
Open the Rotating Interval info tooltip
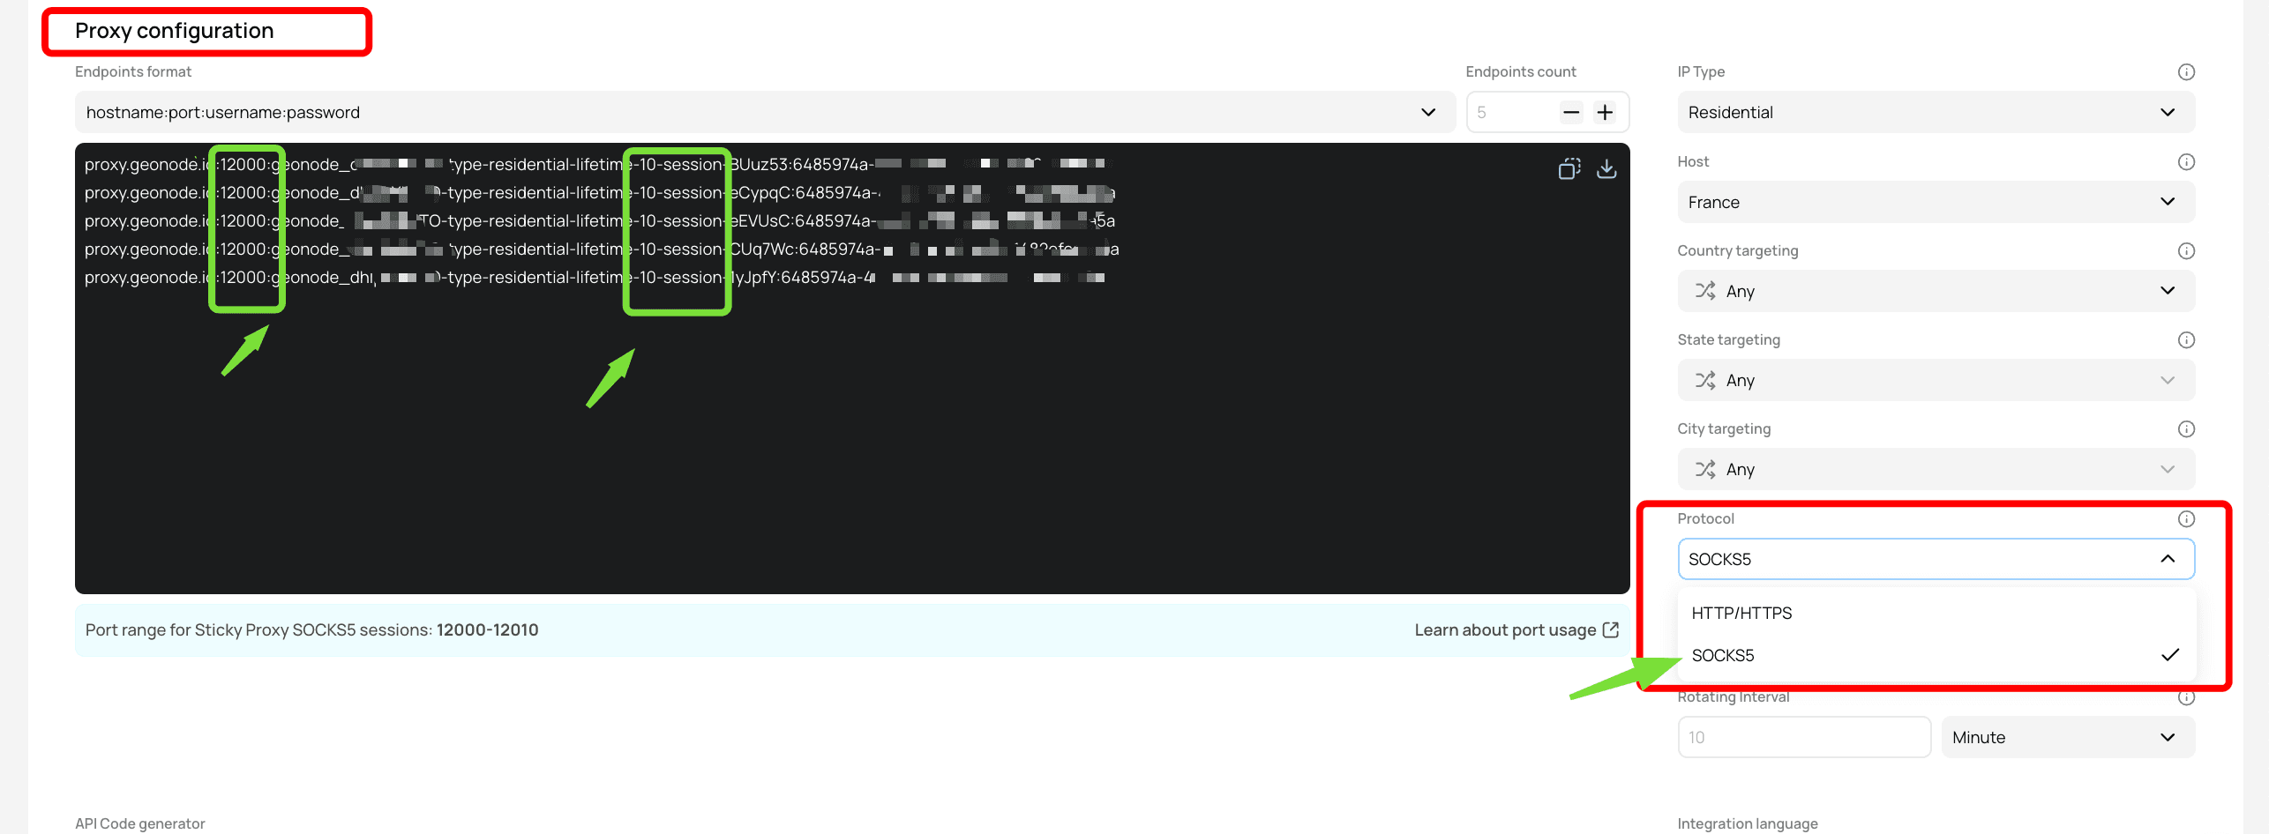pyautogui.click(x=2187, y=696)
